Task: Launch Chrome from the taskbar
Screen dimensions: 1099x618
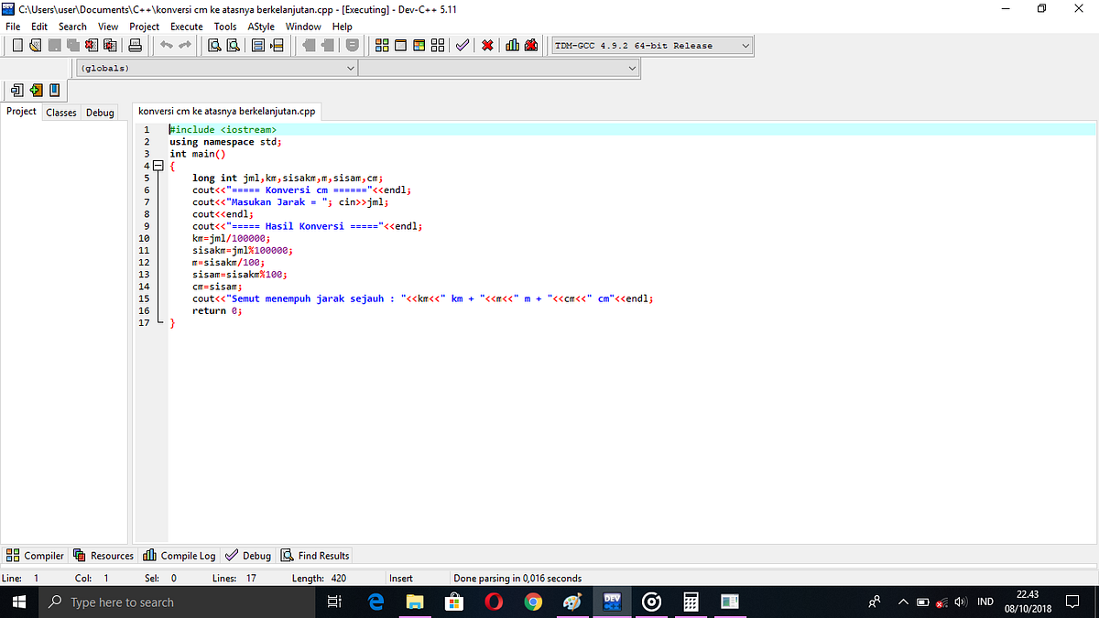Action: tap(533, 602)
